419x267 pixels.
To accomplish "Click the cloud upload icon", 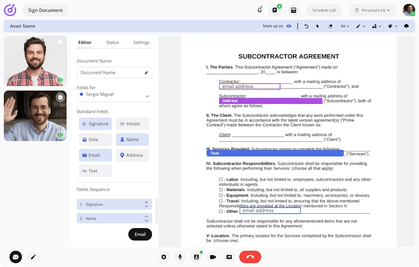I will (x=406, y=26).
